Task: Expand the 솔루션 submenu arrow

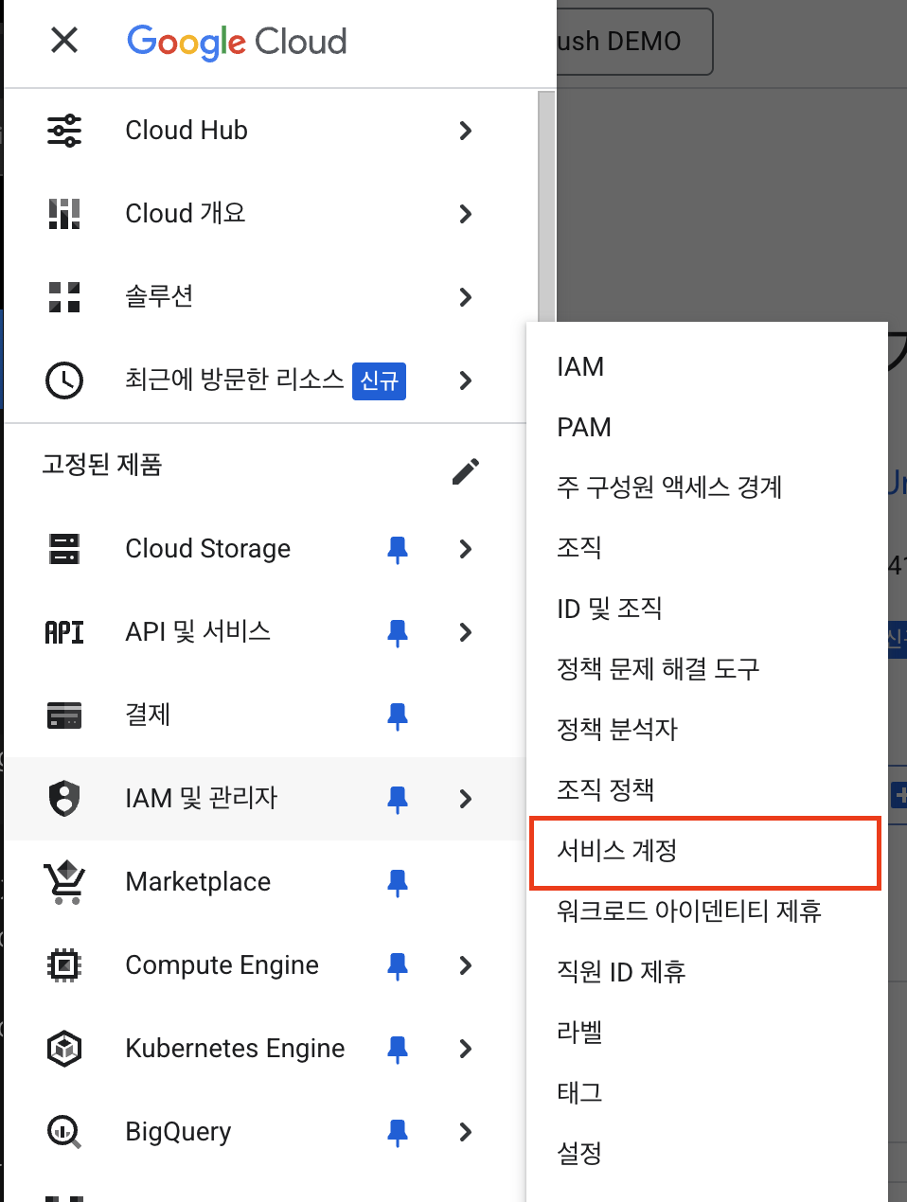Action: coord(465,297)
